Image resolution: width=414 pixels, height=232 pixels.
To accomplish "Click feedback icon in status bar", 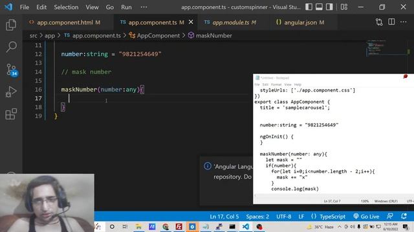I will tap(389, 217).
